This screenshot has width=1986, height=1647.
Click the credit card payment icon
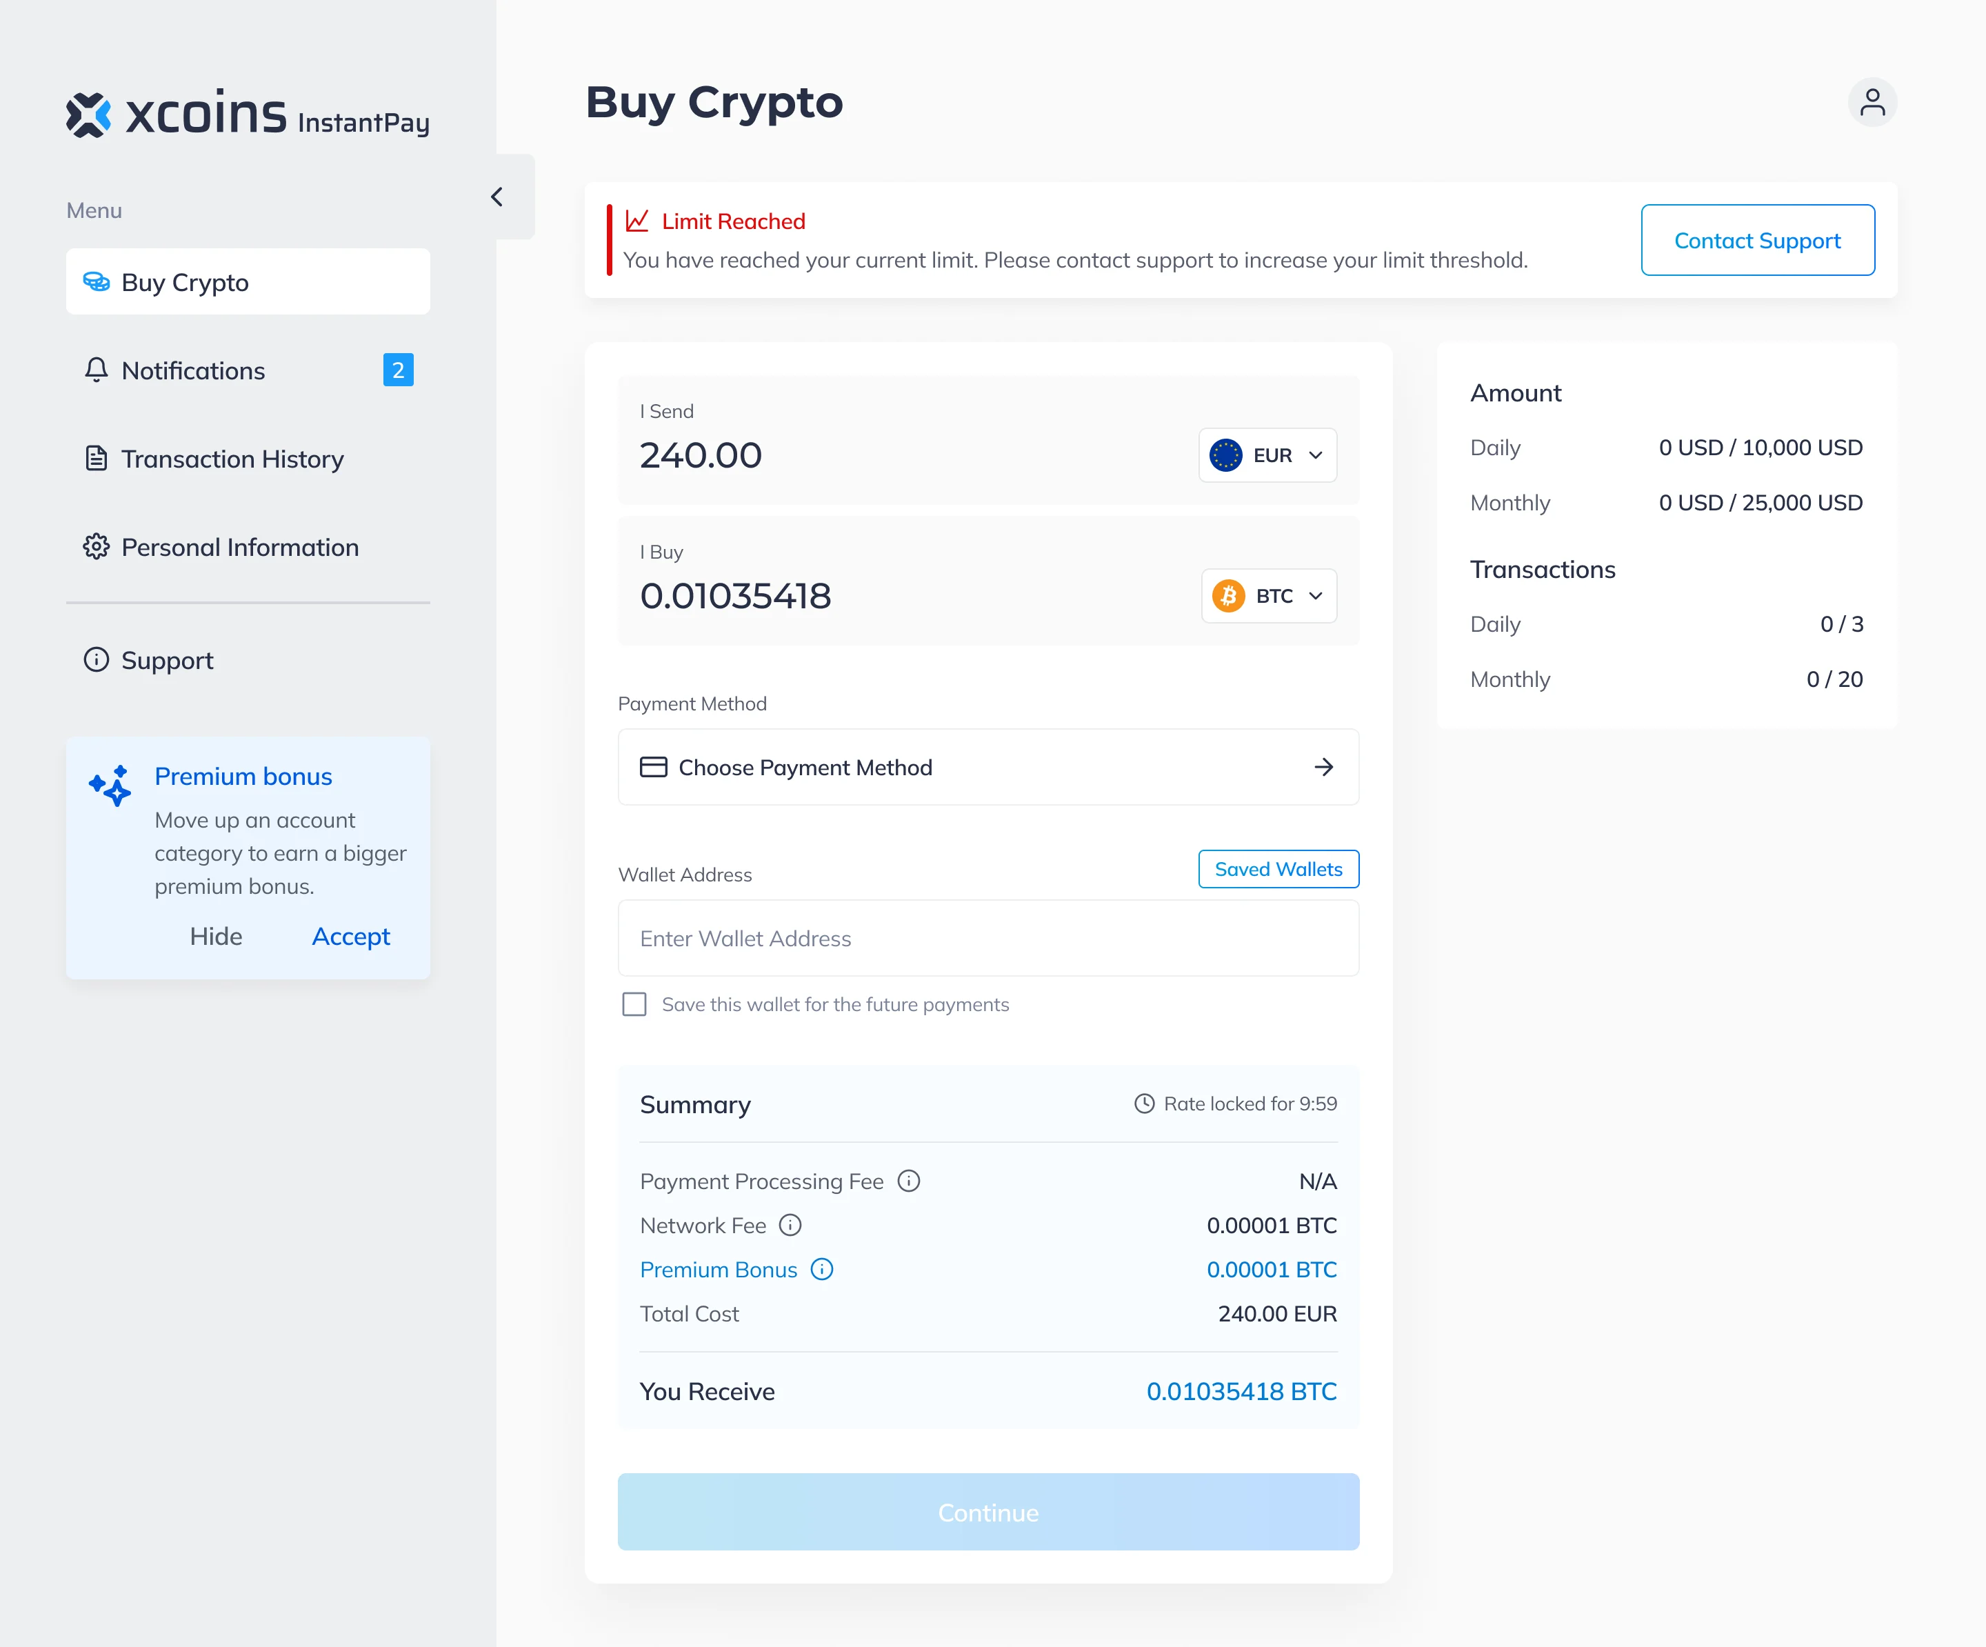click(x=654, y=767)
